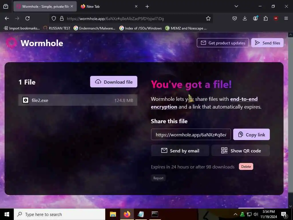Open the Firefox account icon
This screenshot has height=220, width=293.
(x=256, y=18)
